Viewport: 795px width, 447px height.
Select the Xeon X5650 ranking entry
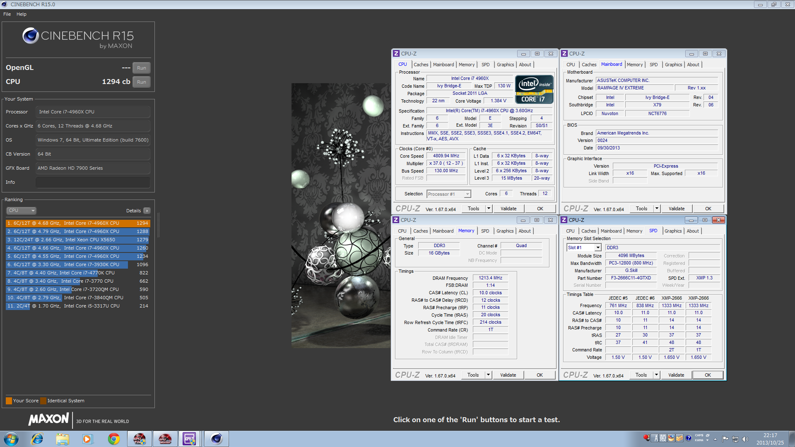77,240
